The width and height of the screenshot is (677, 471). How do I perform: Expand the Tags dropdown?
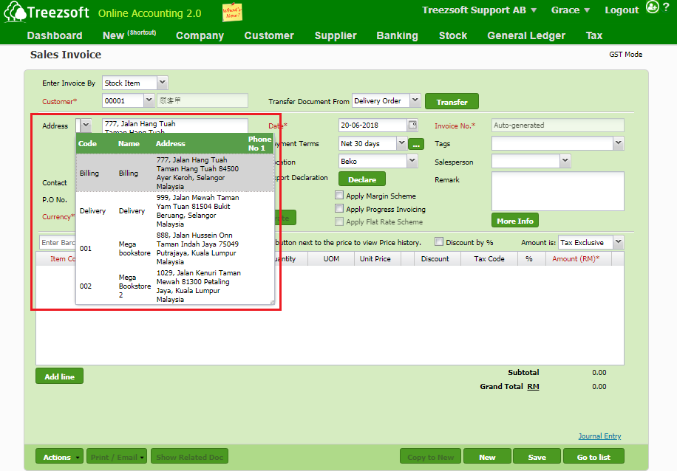pos(619,142)
